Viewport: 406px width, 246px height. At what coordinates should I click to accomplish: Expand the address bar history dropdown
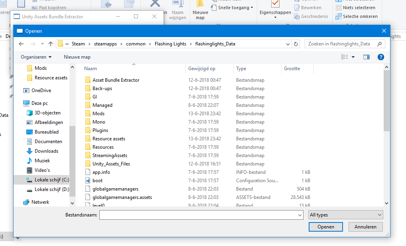[x=288, y=44]
